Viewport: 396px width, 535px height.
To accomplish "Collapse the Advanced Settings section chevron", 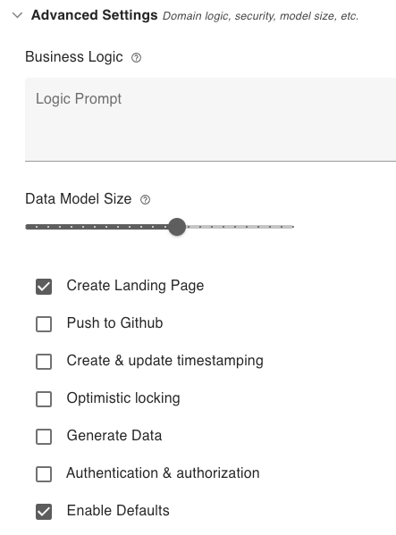I will click(x=17, y=15).
